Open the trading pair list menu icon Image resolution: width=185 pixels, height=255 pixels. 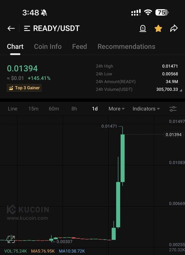click(27, 29)
